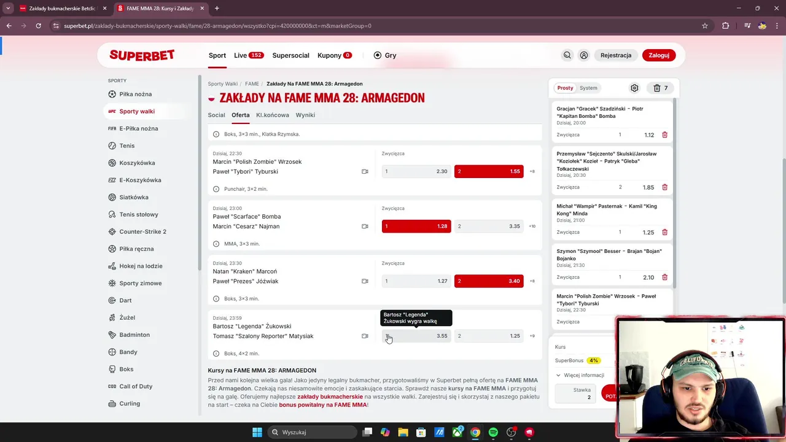
Task: Open Windows Start menu
Action: [x=257, y=432]
